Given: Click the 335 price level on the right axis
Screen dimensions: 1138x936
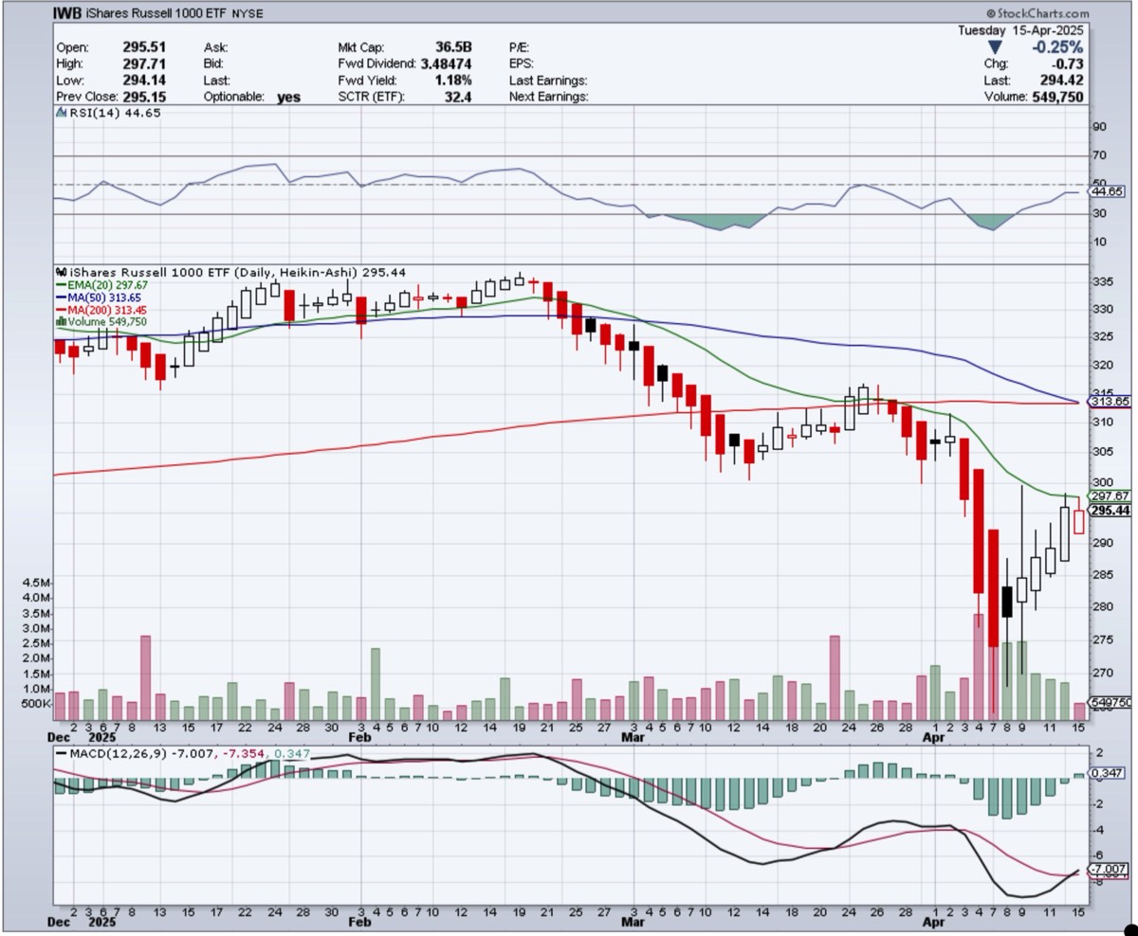Looking at the screenshot, I should [x=1103, y=282].
